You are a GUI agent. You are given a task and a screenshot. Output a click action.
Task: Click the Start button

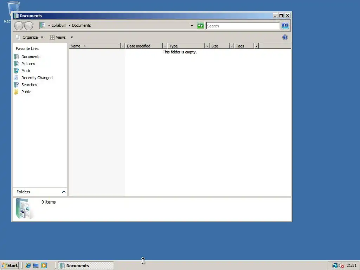click(9, 266)
